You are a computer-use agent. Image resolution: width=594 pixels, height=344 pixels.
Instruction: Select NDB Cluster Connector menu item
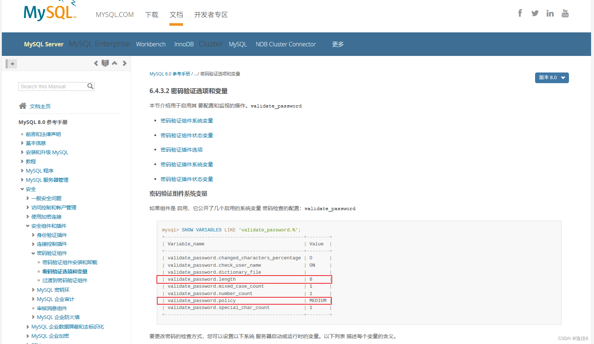286,44
